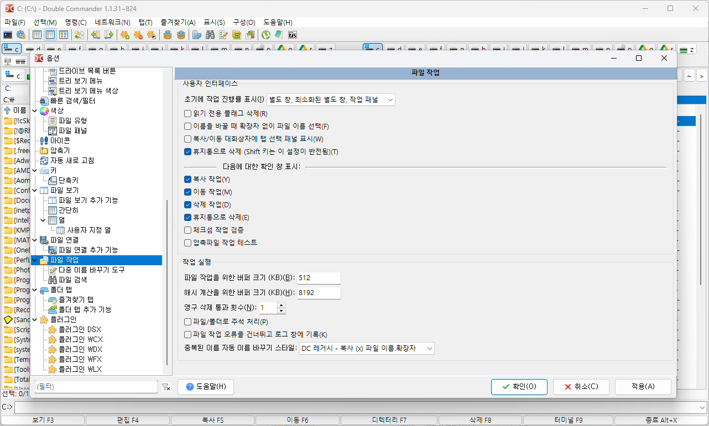This screenshot has height=426, width=709.
Task: Open file search binoculars icon
Action: click(x=210, y=35)
